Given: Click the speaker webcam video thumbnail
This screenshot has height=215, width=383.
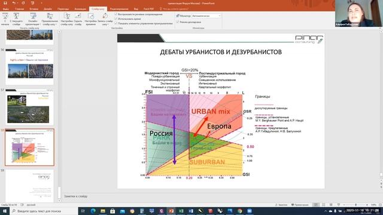Looking at the screenshot, I should (x=358, y=13).
